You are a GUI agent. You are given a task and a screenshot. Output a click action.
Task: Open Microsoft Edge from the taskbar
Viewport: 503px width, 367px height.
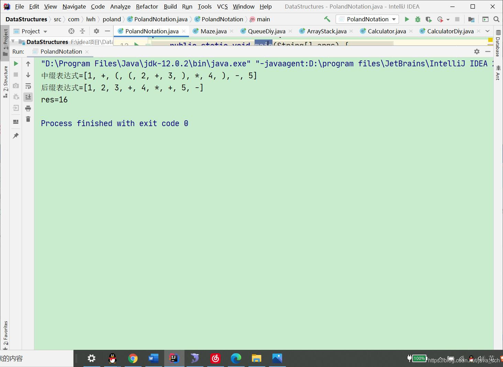236,358
